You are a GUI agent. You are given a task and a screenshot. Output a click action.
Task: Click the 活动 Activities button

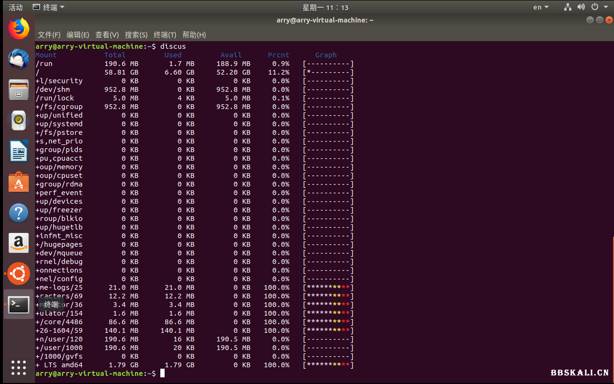pyautogui.click(x=15, y=7)
